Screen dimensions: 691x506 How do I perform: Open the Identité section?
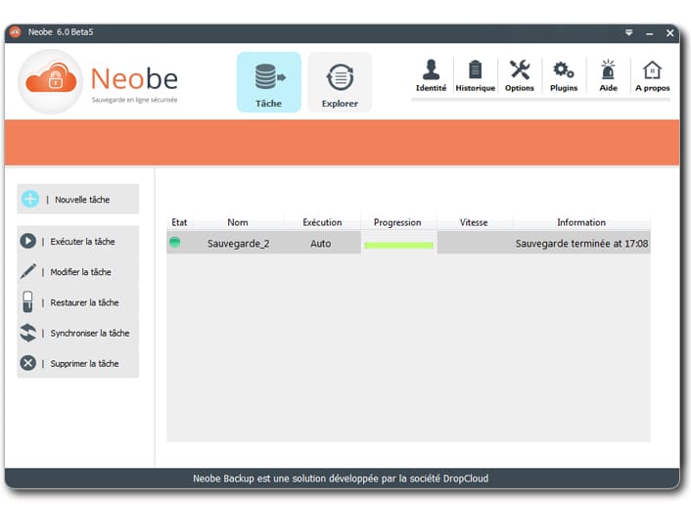coord(431,75)
